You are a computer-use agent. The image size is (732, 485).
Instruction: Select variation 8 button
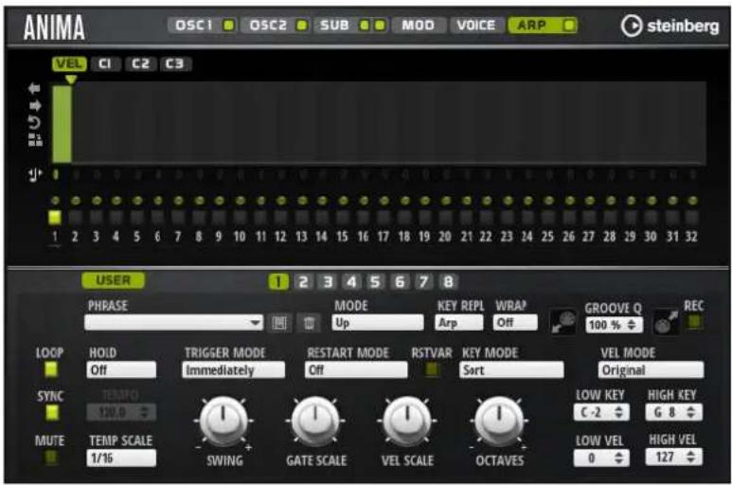pyautogui.click(x=448, y=282)
